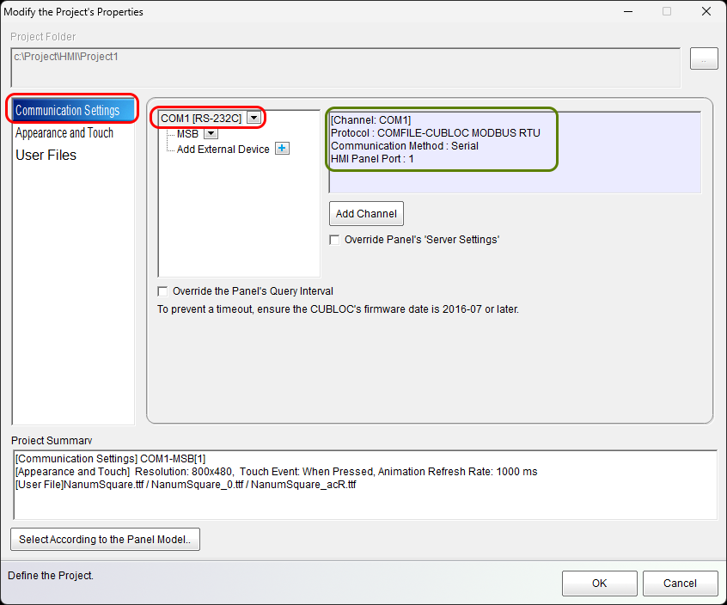Click the Project Folder path field
Image resolution: width=727 pixels, height=605 pixels.
point(345,66)
